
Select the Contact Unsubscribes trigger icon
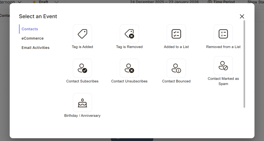[x=129, y=68]
